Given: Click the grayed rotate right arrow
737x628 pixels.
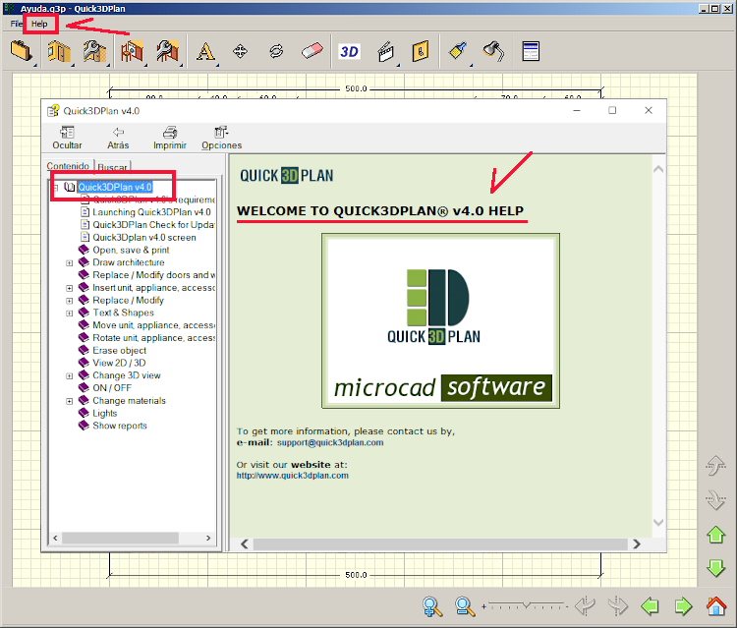Looking at the screenshot, I should pos(618,606).
